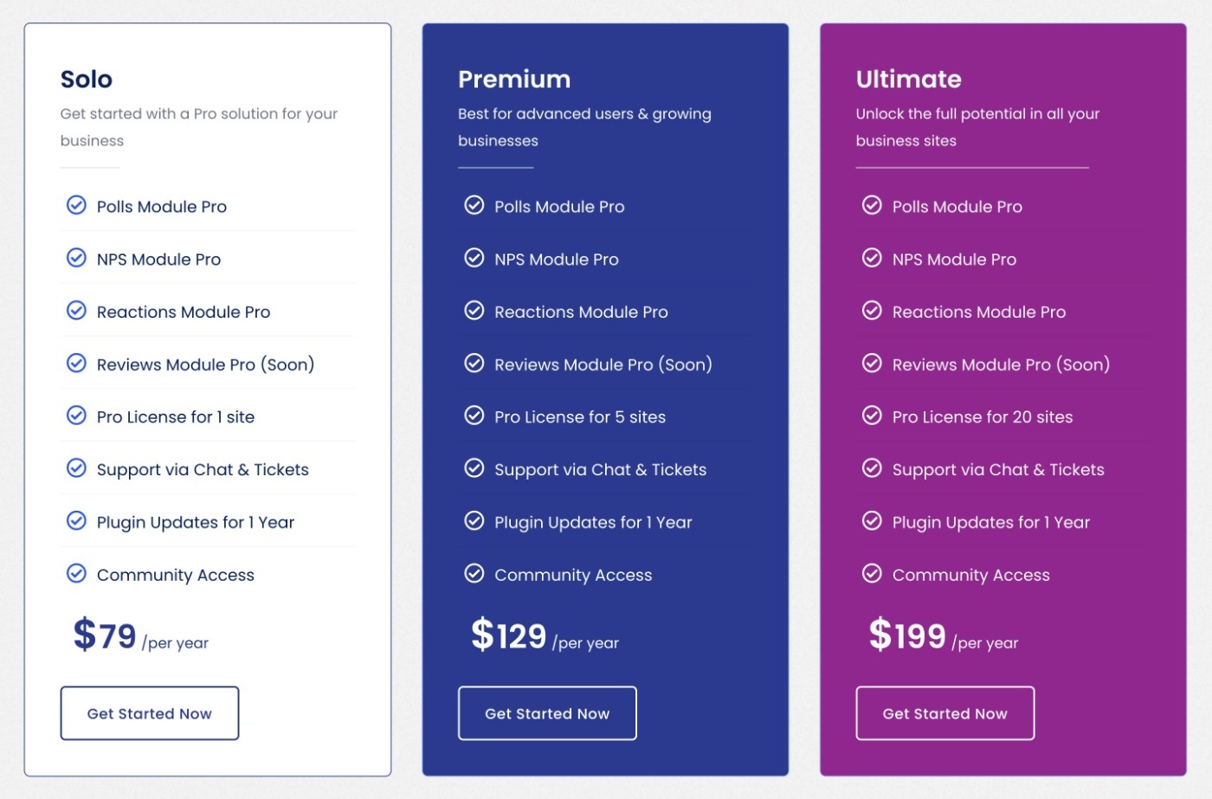Click checkmark beside Pro License for 20 sites
Viewport: 1212px width, 799px height.
(x=872, y=416)
